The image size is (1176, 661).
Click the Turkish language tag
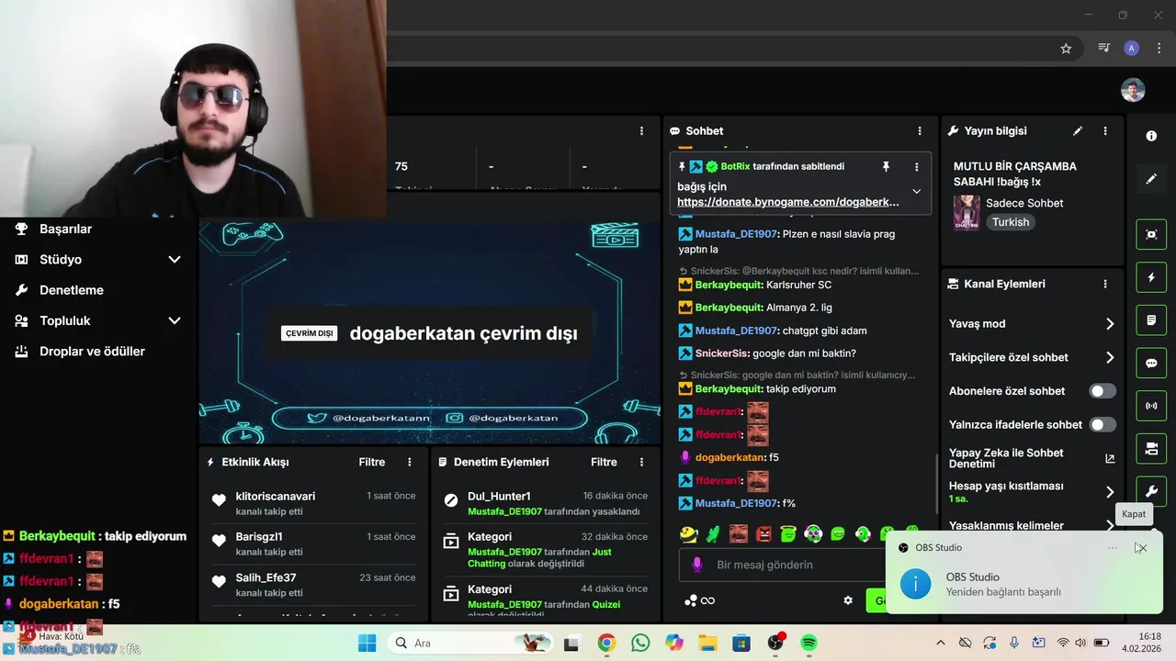click(x=1011, y=222)
